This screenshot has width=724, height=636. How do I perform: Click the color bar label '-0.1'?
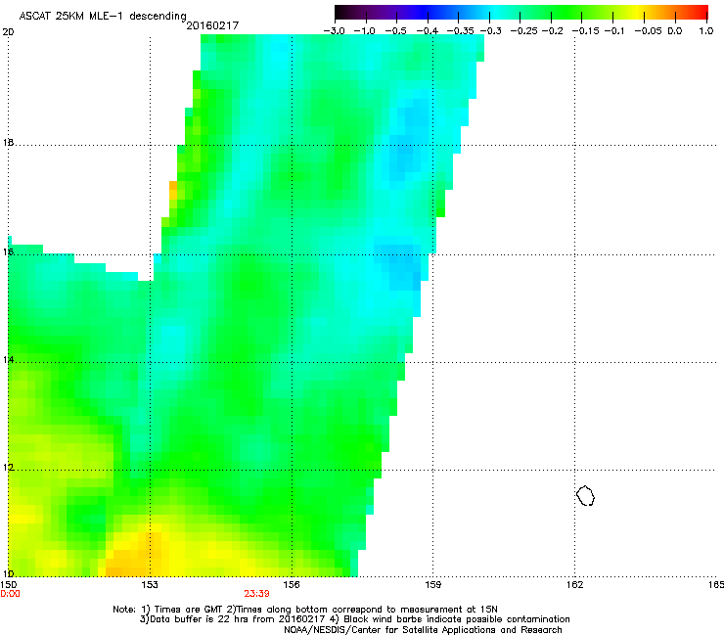coord(614,31)
